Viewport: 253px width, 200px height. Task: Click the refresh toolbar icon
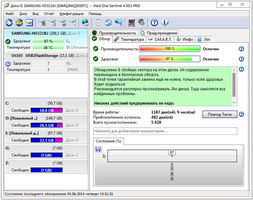[9, 22]
